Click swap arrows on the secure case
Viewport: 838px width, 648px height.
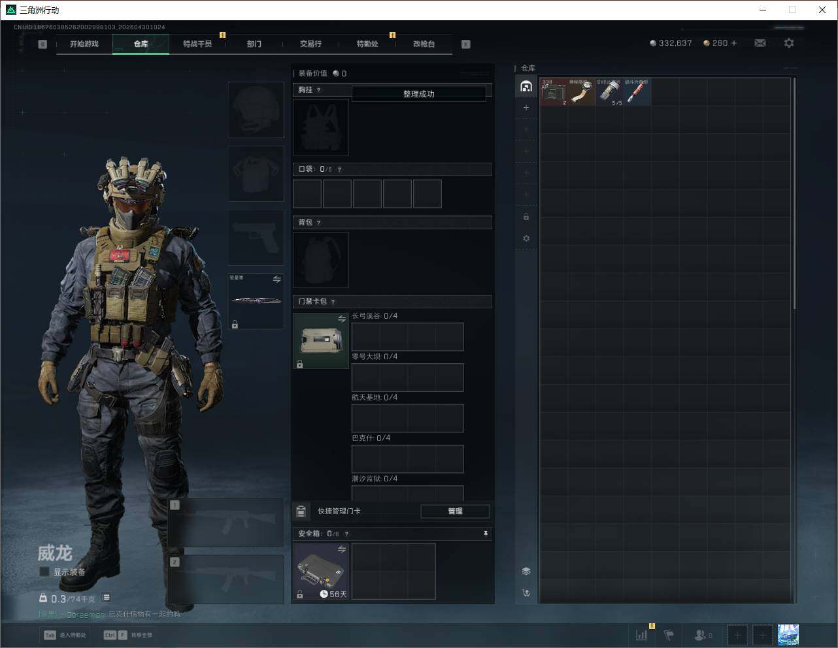pyautogui.click(x=342, y=549)
